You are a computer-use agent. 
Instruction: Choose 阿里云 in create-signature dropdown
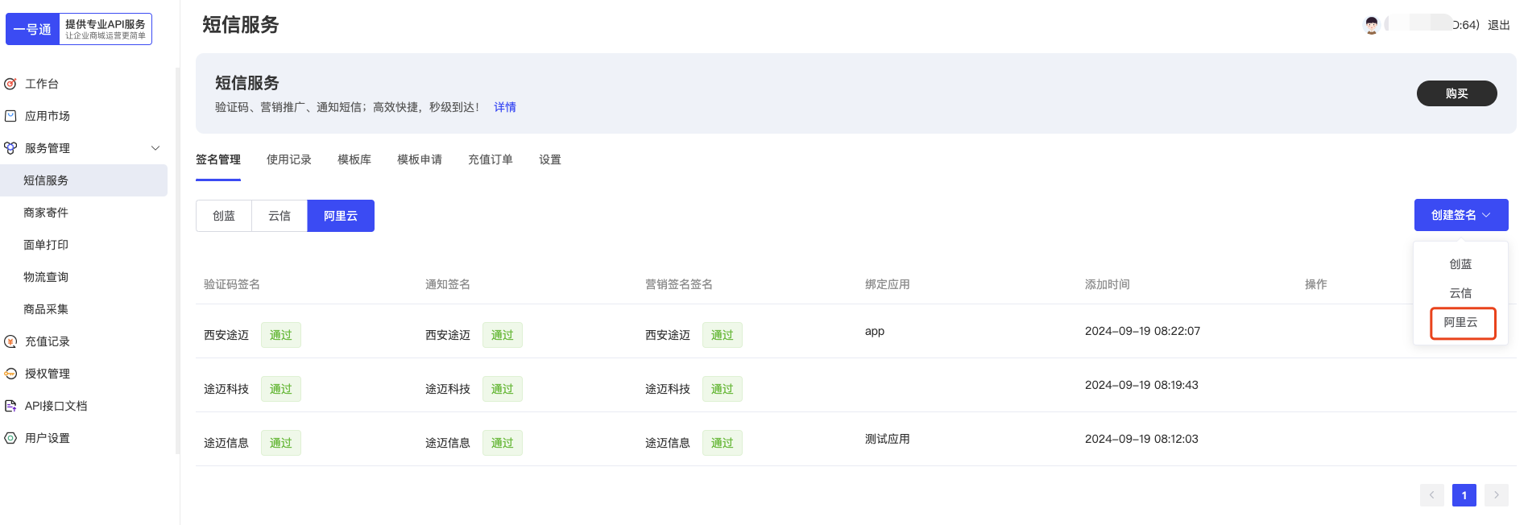click(1463, 323)
